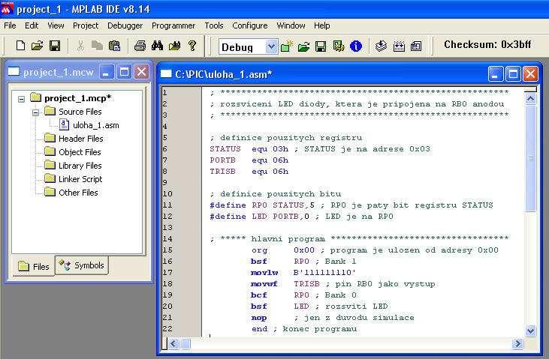Save the file using the floppy disk icon
Viewport: 549px width, 359px height.
[55, 46]
